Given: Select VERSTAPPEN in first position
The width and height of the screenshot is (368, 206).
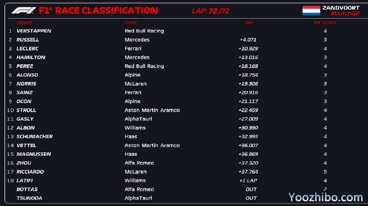Looking at the screenshot, I should [x=34, y=31].
